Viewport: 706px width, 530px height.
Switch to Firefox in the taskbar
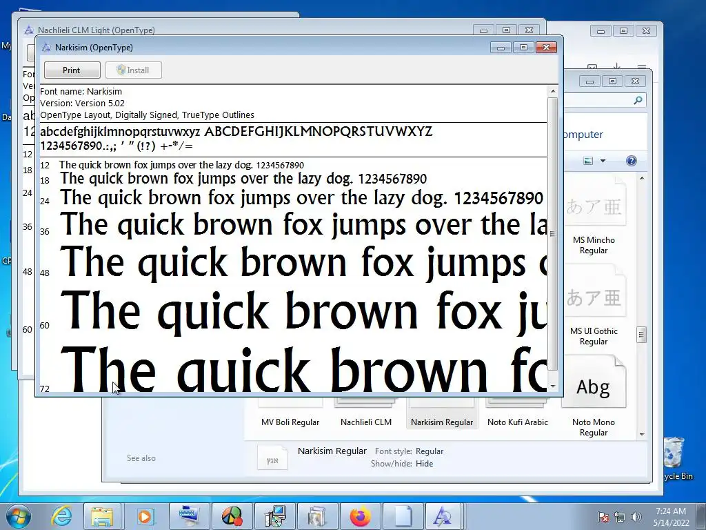point(360,516)
